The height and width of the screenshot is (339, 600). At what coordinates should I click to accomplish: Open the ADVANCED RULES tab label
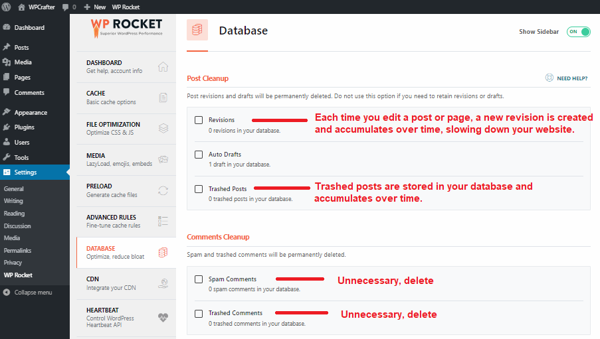click(111, 217)
